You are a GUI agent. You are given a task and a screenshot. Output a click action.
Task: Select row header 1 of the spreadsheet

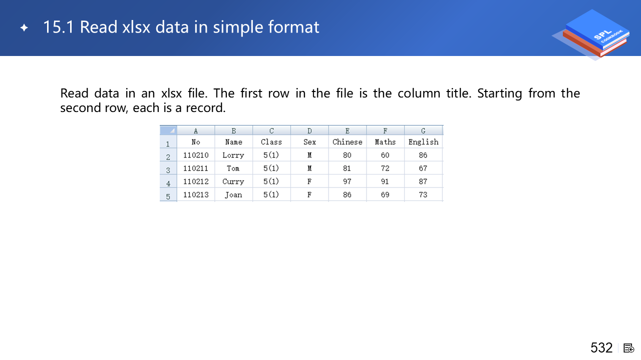tap(168, 143)
